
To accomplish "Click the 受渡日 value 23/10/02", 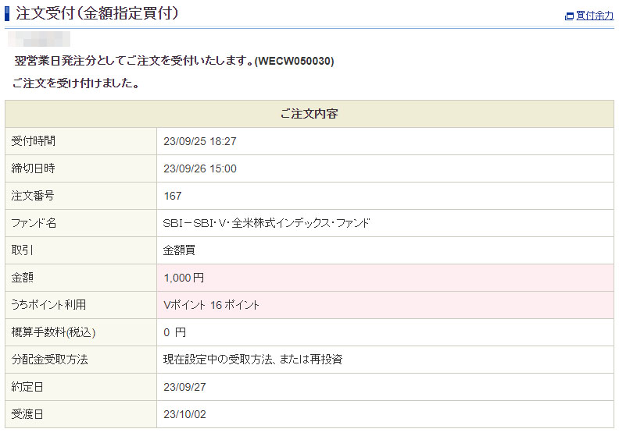I will click(x=185, y=414).
